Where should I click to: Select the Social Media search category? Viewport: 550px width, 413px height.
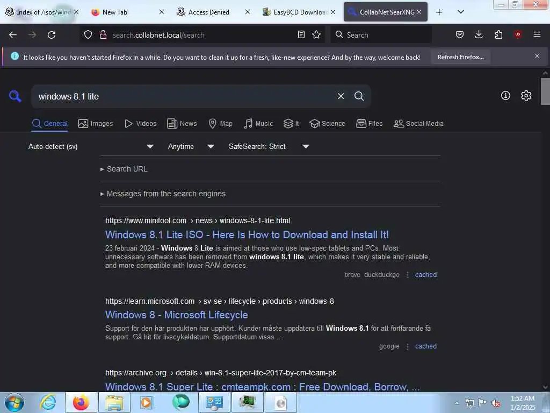coord(418,124)
